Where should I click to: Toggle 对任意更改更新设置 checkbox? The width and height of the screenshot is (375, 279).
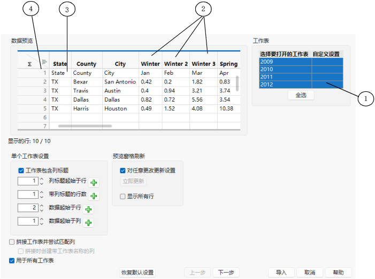click(123, 170)
